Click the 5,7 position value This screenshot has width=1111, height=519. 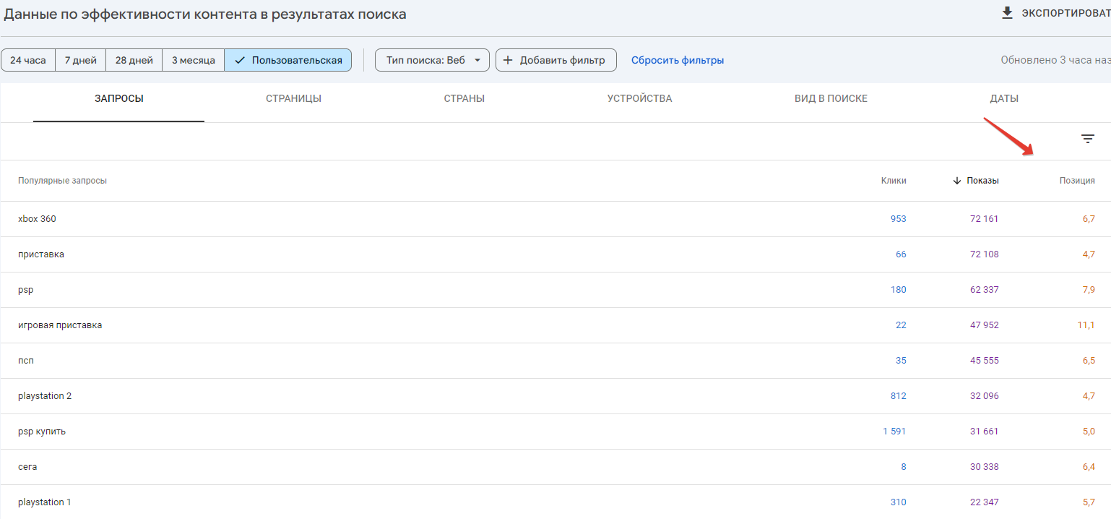click(x=1089, y=502)
